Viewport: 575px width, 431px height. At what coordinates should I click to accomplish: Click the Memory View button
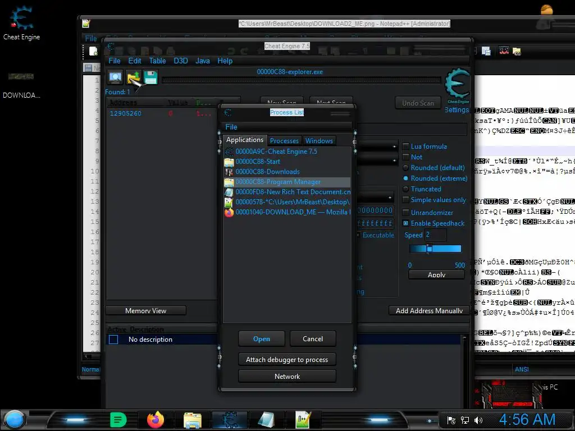pyautogui.click(x=145, y=311)
